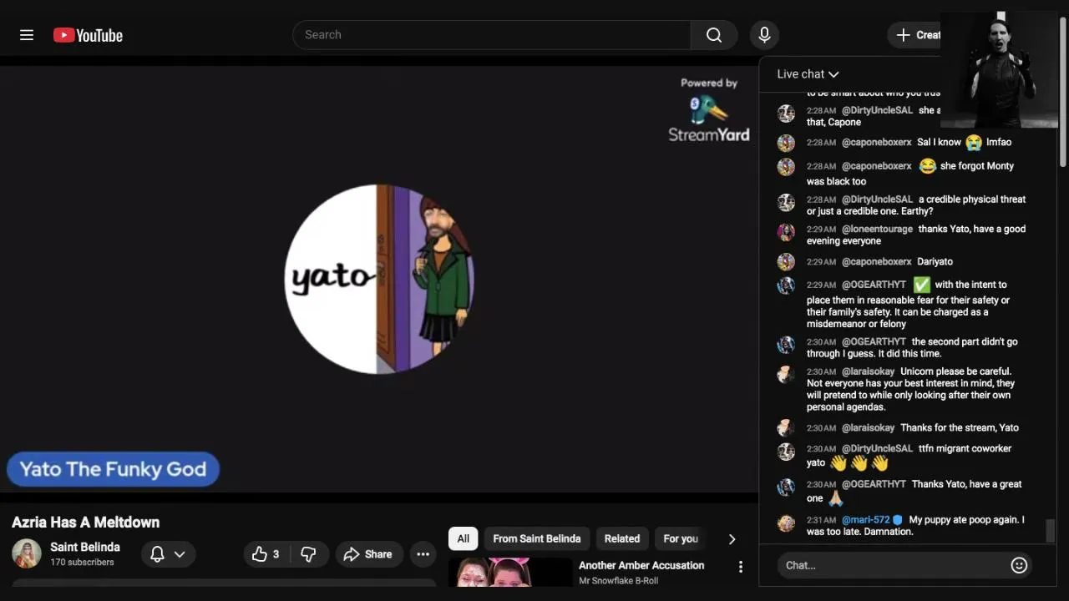Open more actions ellipsis under video
1069x601 pixels.
pyautogui.click(x=423, y=554)
